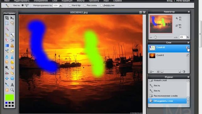This screenshot has height=114, width=202.
Task: Select the Red Eye reduction tool
Action: (x=7, y=73)
